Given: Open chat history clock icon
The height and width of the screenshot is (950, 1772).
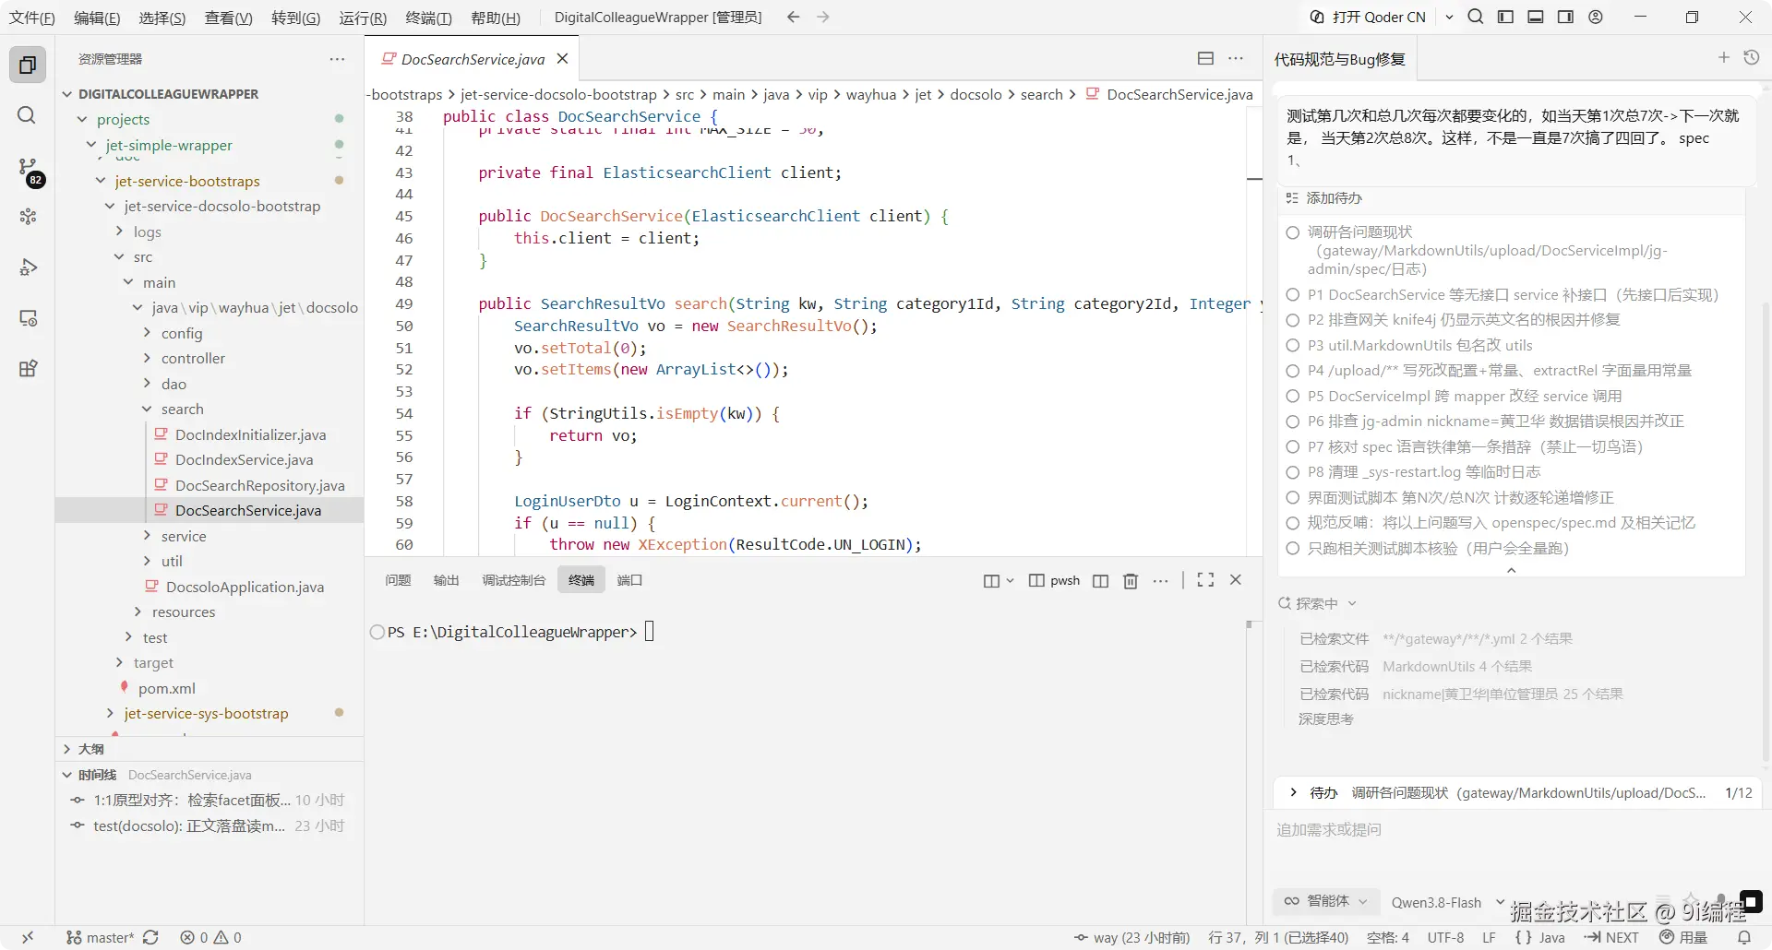Looking at the screenshot, I should pos(1752,58).
